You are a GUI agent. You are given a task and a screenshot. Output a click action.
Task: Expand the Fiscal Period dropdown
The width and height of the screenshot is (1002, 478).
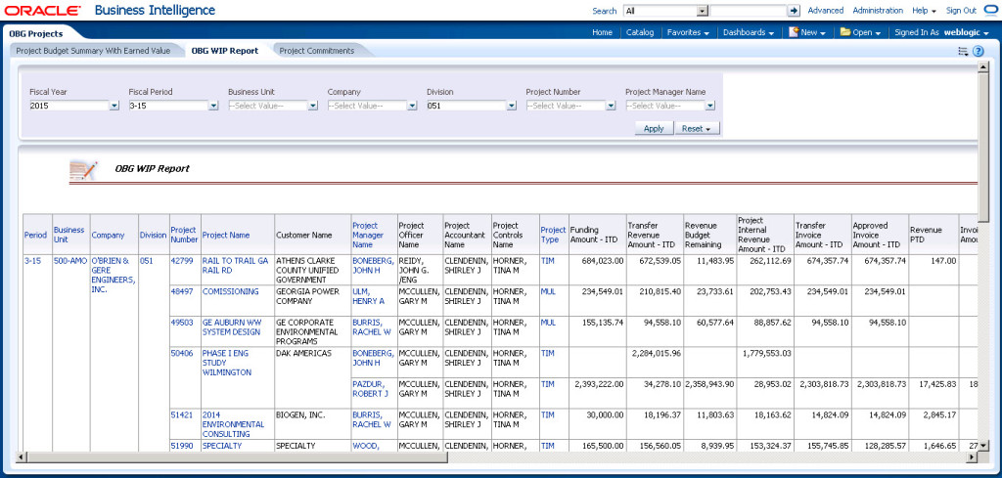click(x=213, y=106)
